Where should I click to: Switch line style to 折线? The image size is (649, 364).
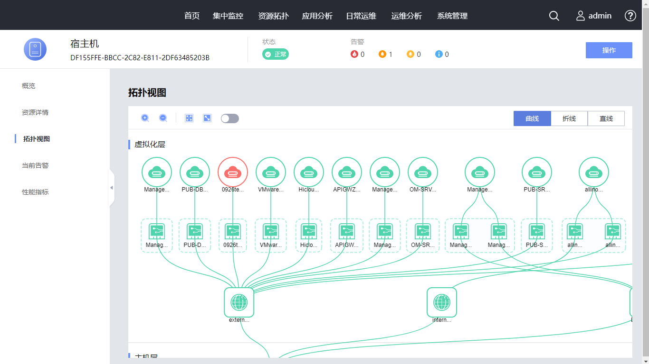click(569, 118)
